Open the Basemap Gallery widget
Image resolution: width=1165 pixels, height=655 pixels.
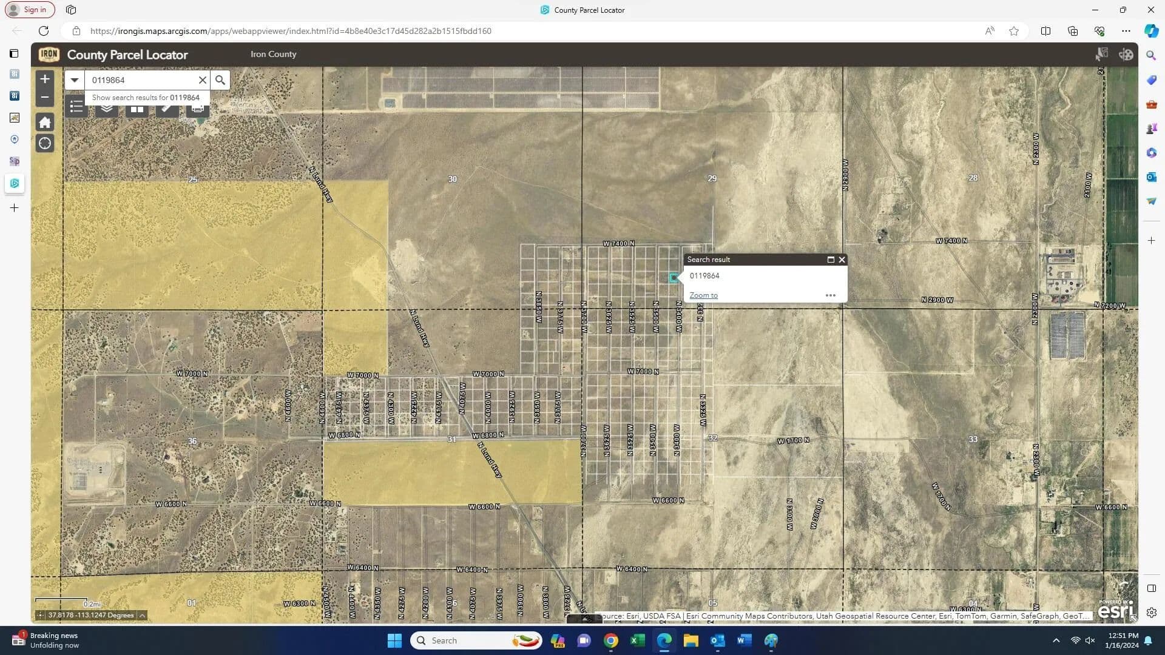(x=137, y=110)
